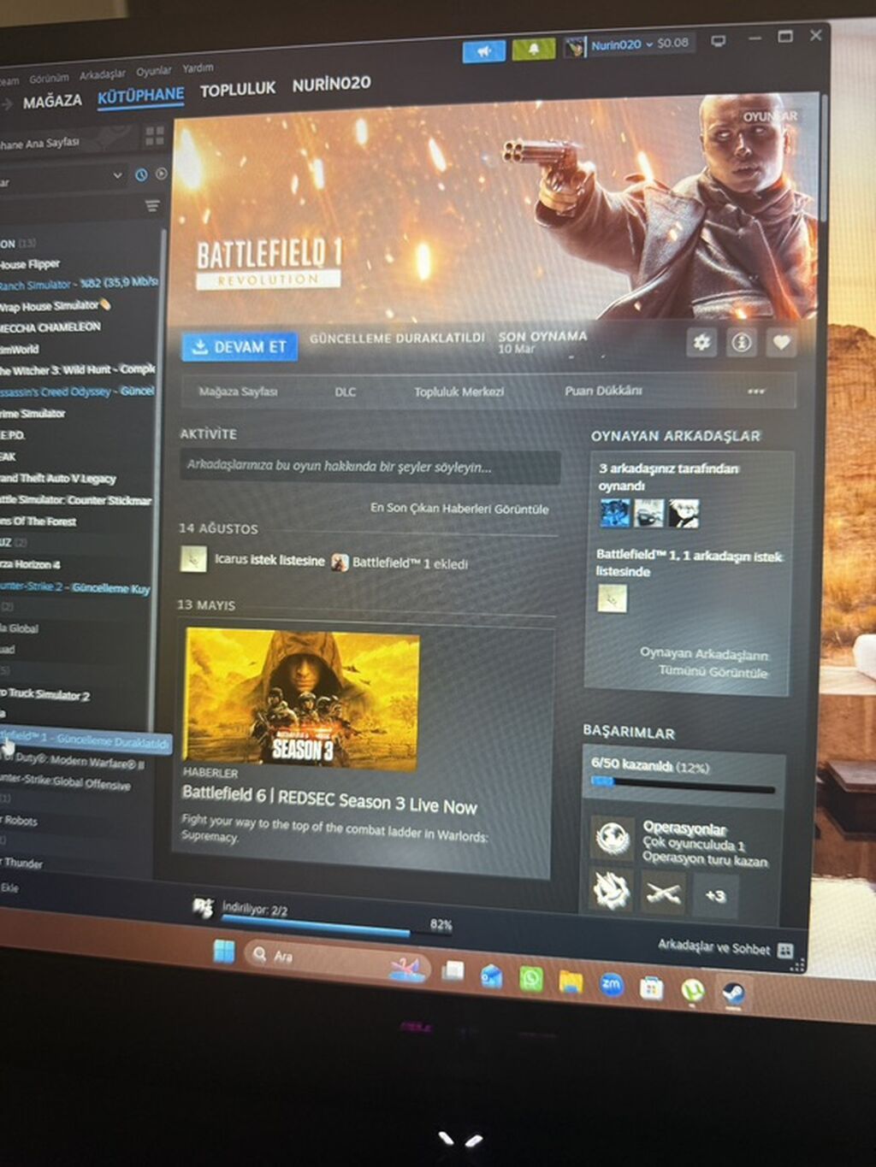Click the second friend avatar under played-by-friends
The image size is (876, 1167).
tap(648, 513)
